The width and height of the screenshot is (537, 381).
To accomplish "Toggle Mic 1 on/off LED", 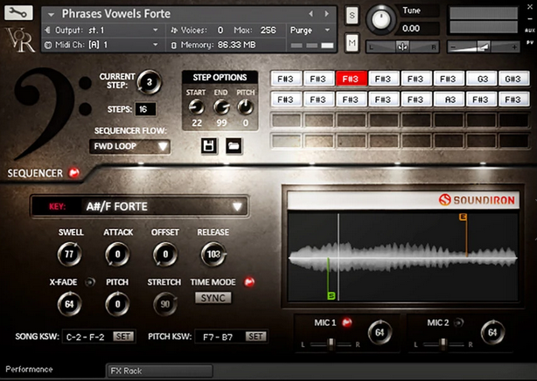I will click(347, 322).
